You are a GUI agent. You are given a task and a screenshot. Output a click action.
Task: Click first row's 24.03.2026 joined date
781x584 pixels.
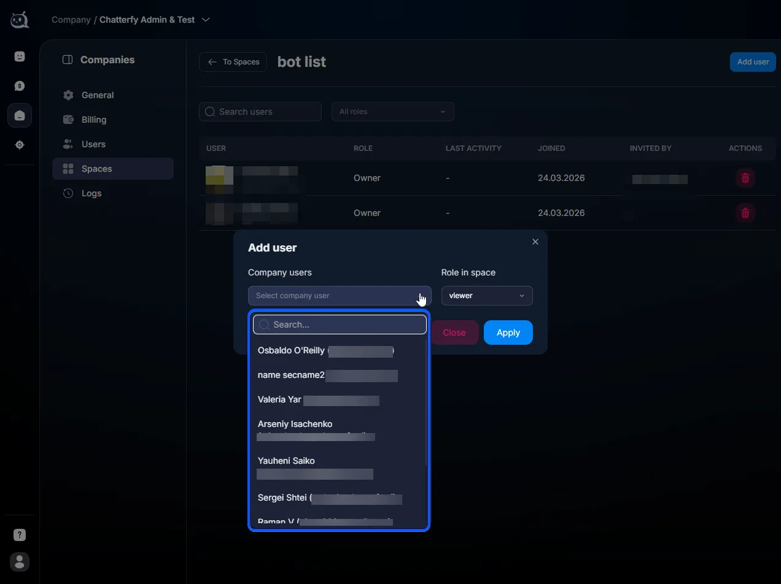click(561, 178)
